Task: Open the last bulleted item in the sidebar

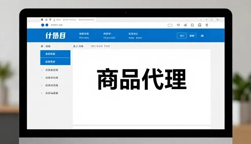Action: click(51, 93)
